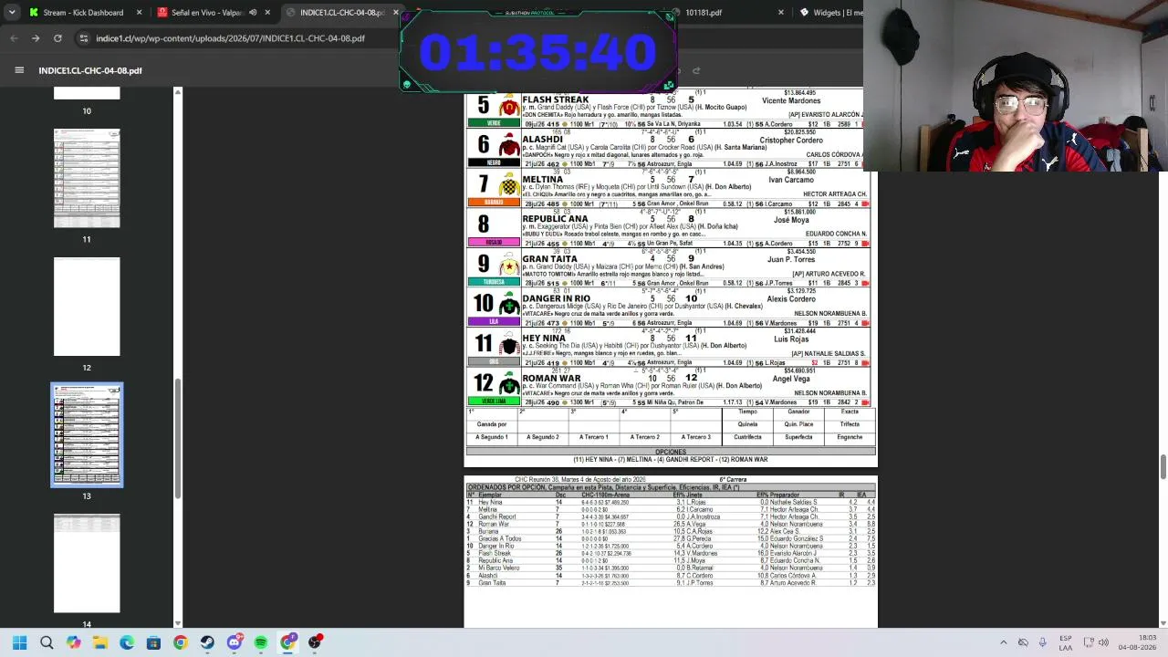
Task: Click jockey name José Moya
Action: 791,220
